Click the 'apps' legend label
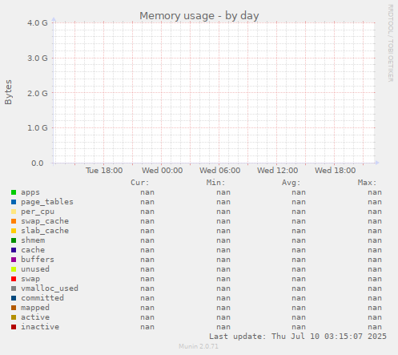 point(30,192)
